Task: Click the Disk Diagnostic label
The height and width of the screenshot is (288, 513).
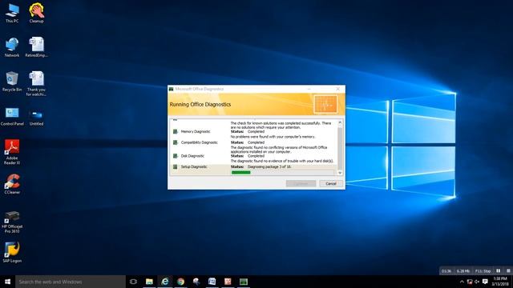Action: pyautogui.click(x=192, y=156)
